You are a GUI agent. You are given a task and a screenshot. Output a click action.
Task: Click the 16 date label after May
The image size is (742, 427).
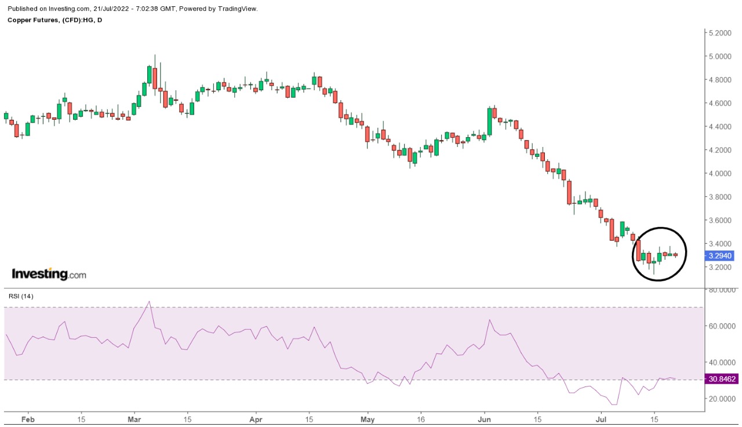coord(420,418)
